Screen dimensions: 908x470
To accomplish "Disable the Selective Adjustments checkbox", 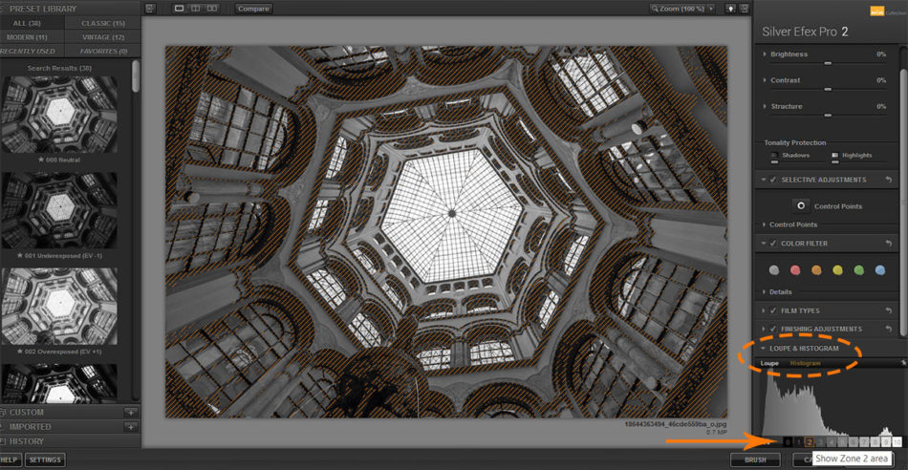I will (x=772, y=180).
